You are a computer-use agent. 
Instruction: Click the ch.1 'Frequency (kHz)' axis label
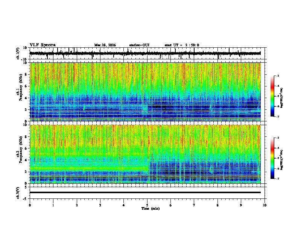pyautogui.click(x=21, y=87)
